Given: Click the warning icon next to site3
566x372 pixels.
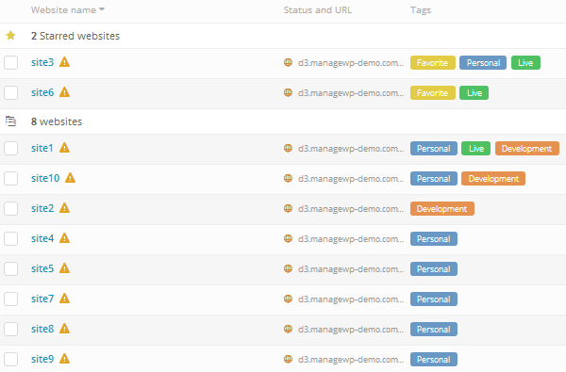Looking at the screenshot, I should (64, 62).
